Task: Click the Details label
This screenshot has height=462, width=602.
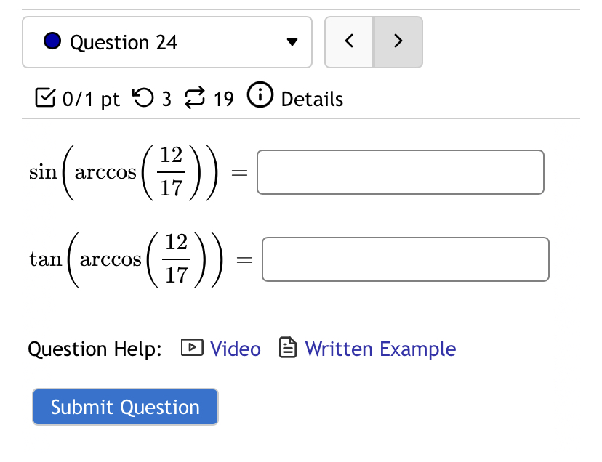Action: [313, 98]
